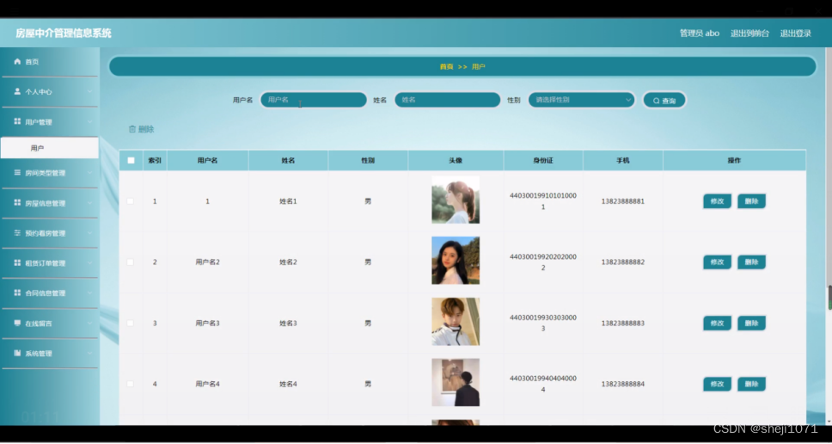Click the 管理员 abo account label
This screenshot has width=832, height=444.
click(x=700, y=33)
